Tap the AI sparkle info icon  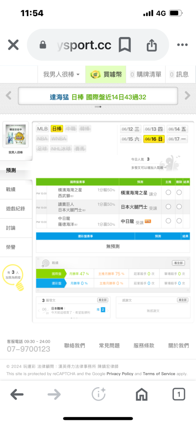point(98,394)
